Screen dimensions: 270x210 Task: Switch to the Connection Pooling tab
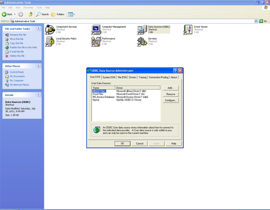pos(159,77)
